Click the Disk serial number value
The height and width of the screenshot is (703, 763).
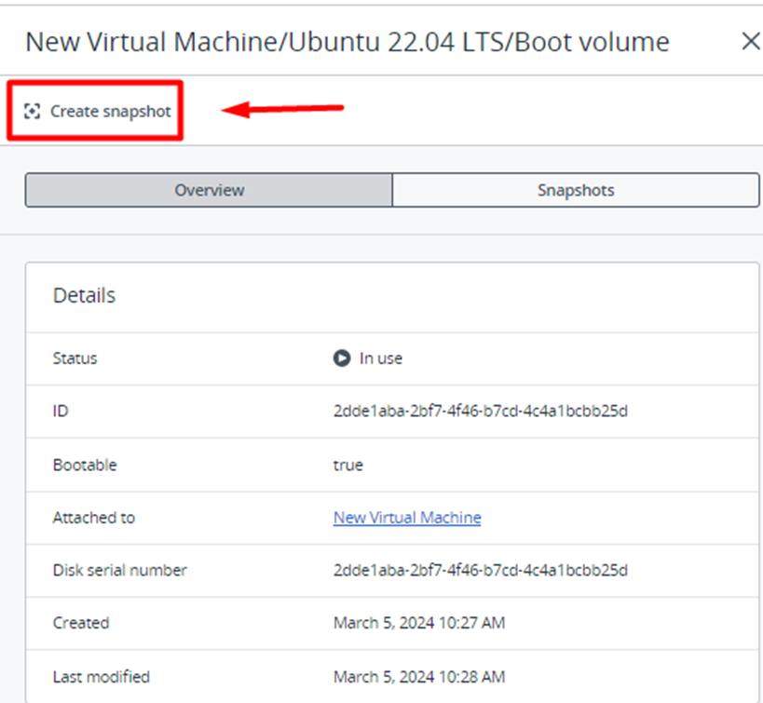pyautogui.click(x=480, y=570)
